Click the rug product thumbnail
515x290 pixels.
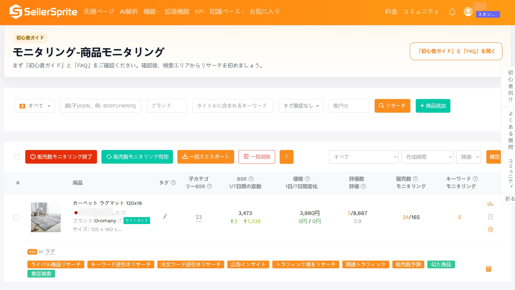(x=46, y=217)
